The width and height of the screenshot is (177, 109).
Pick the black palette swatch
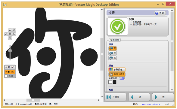coord(114,82)
